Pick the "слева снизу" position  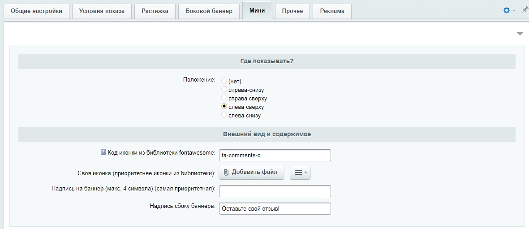[224, 115]
